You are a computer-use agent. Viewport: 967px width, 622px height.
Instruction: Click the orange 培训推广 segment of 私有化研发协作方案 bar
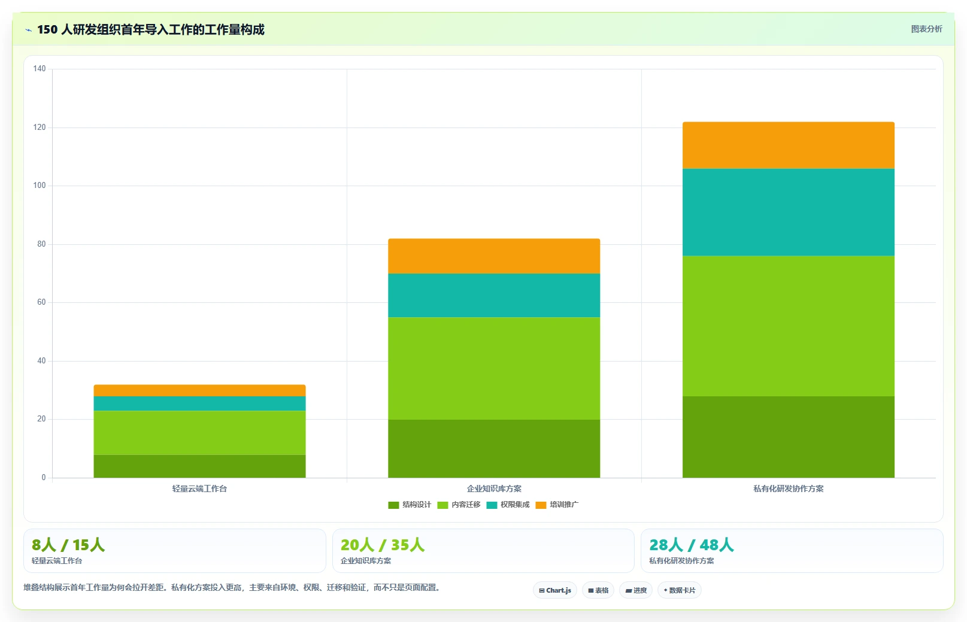click(x=789, y=145)
